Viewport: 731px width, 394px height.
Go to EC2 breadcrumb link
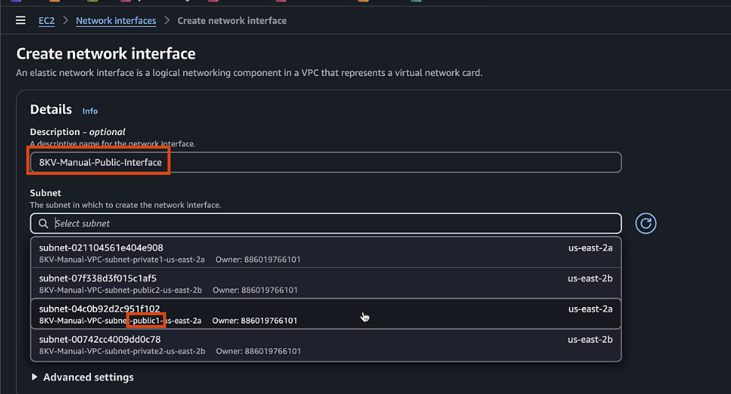click(47, 20)
